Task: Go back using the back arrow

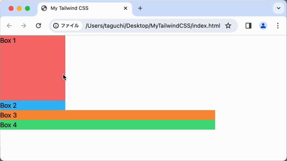Action: 9,26
